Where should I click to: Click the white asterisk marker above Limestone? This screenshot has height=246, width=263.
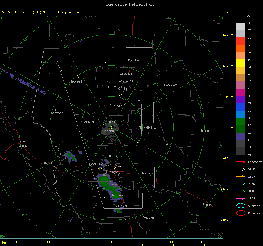click(x=55, y=110)
